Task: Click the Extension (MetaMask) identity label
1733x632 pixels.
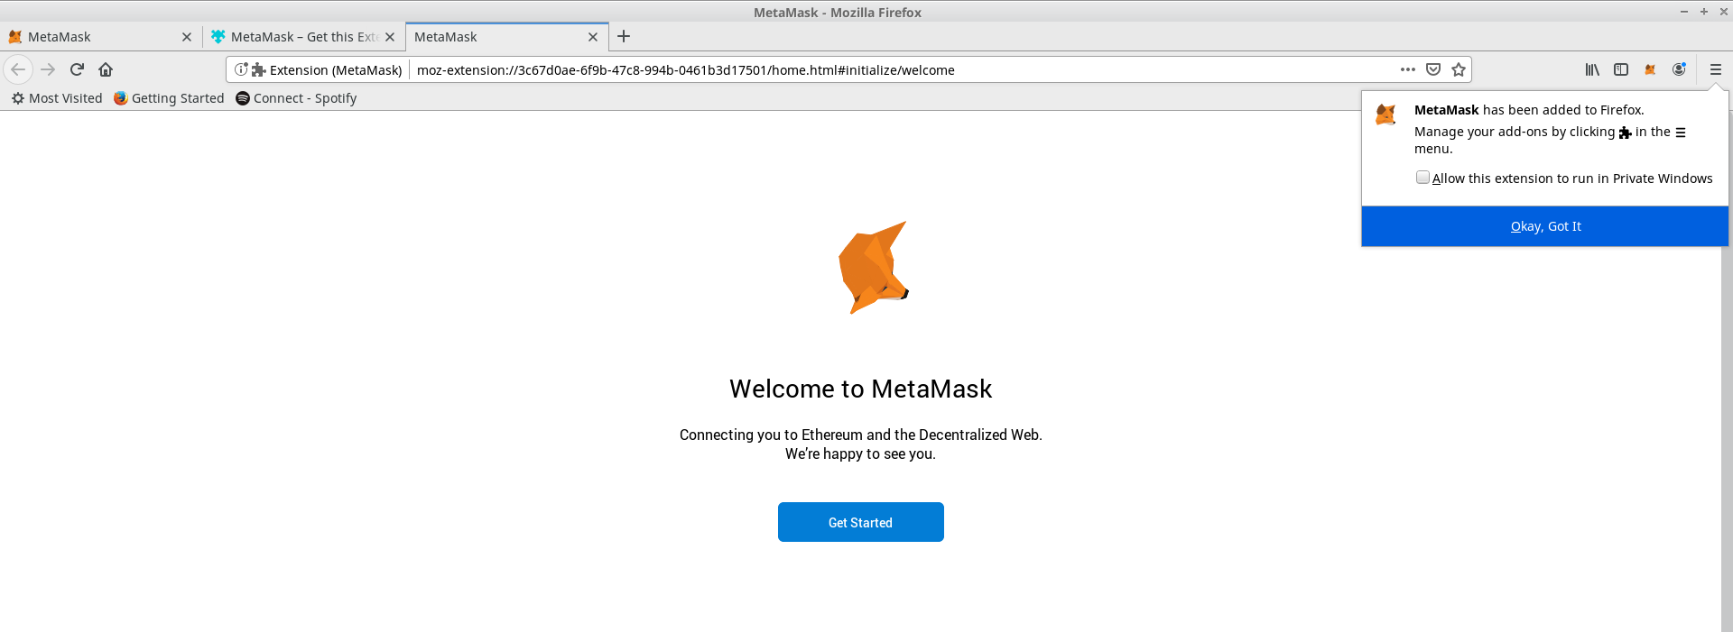Action: [x=327, y=69]
